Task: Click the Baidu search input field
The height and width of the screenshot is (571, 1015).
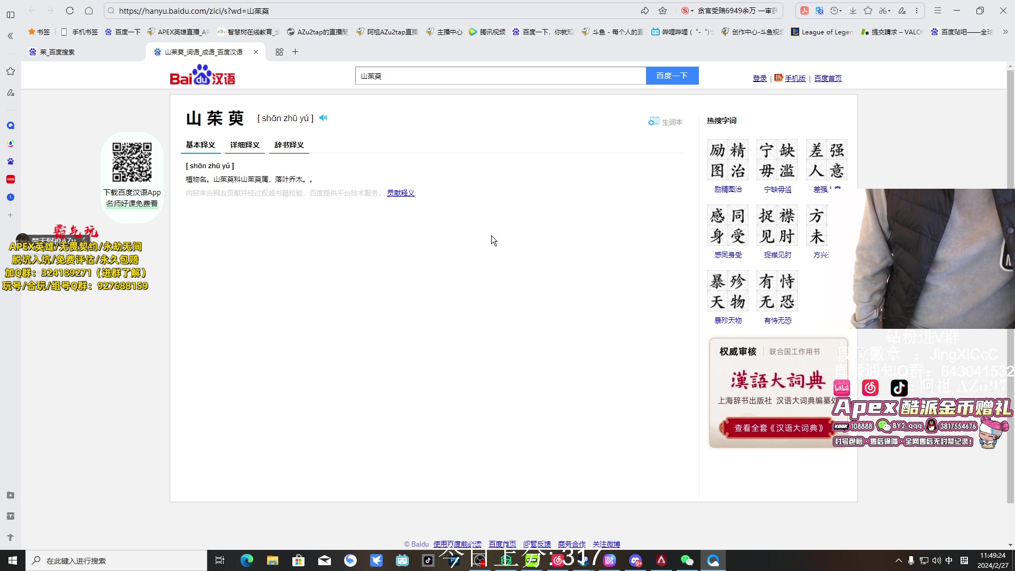Action: coord(500,76)
